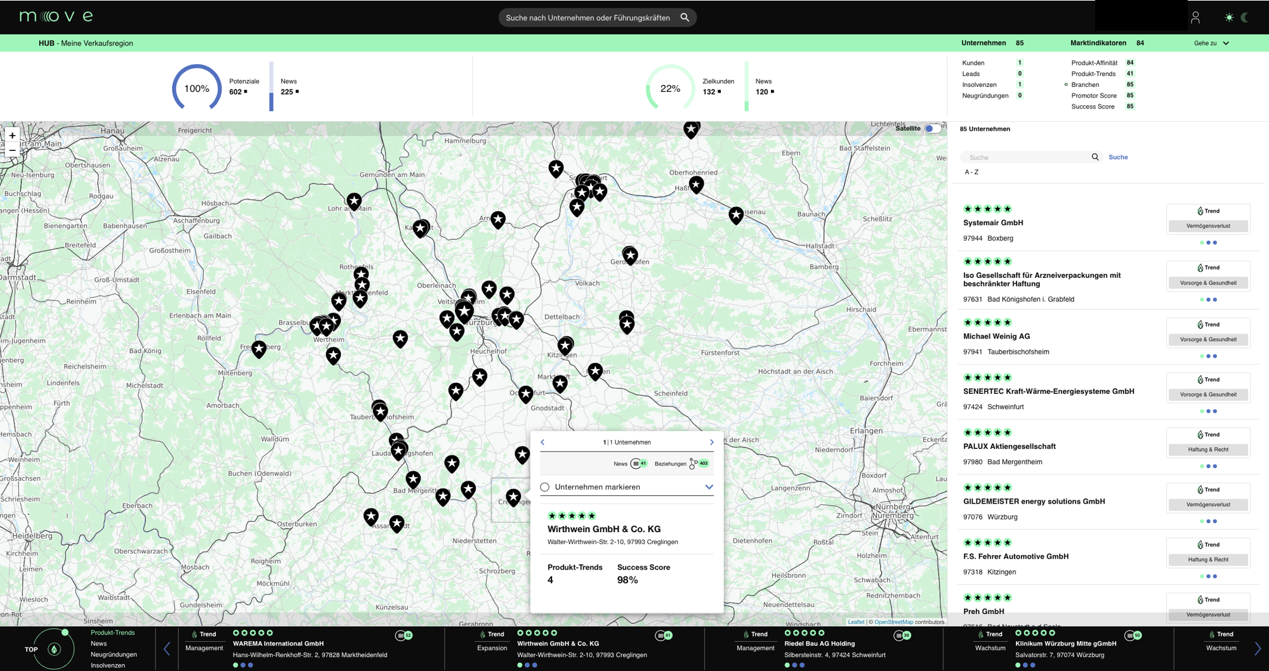The width and height of the screenshot is (1269, 671).
Task: Toggle the Satellite map view switch
Action: point(933,128)
